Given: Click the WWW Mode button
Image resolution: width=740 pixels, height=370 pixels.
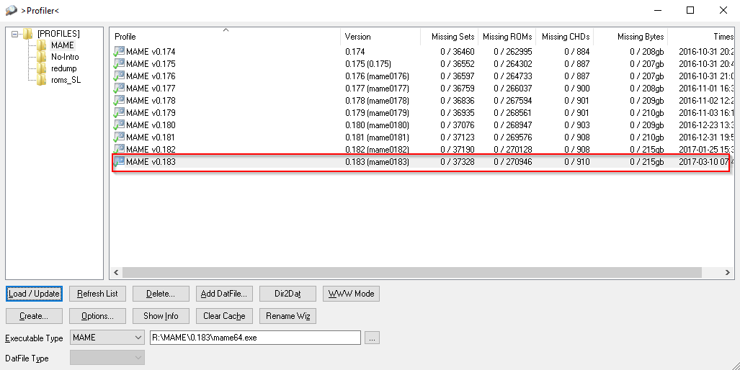Looking at the screenshot, I should click(351, 294).
